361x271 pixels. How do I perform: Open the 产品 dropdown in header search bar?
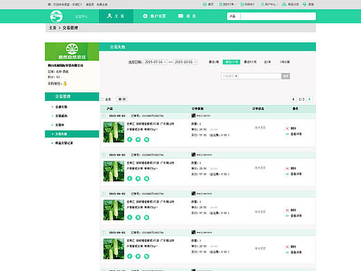tap(234, 16)
